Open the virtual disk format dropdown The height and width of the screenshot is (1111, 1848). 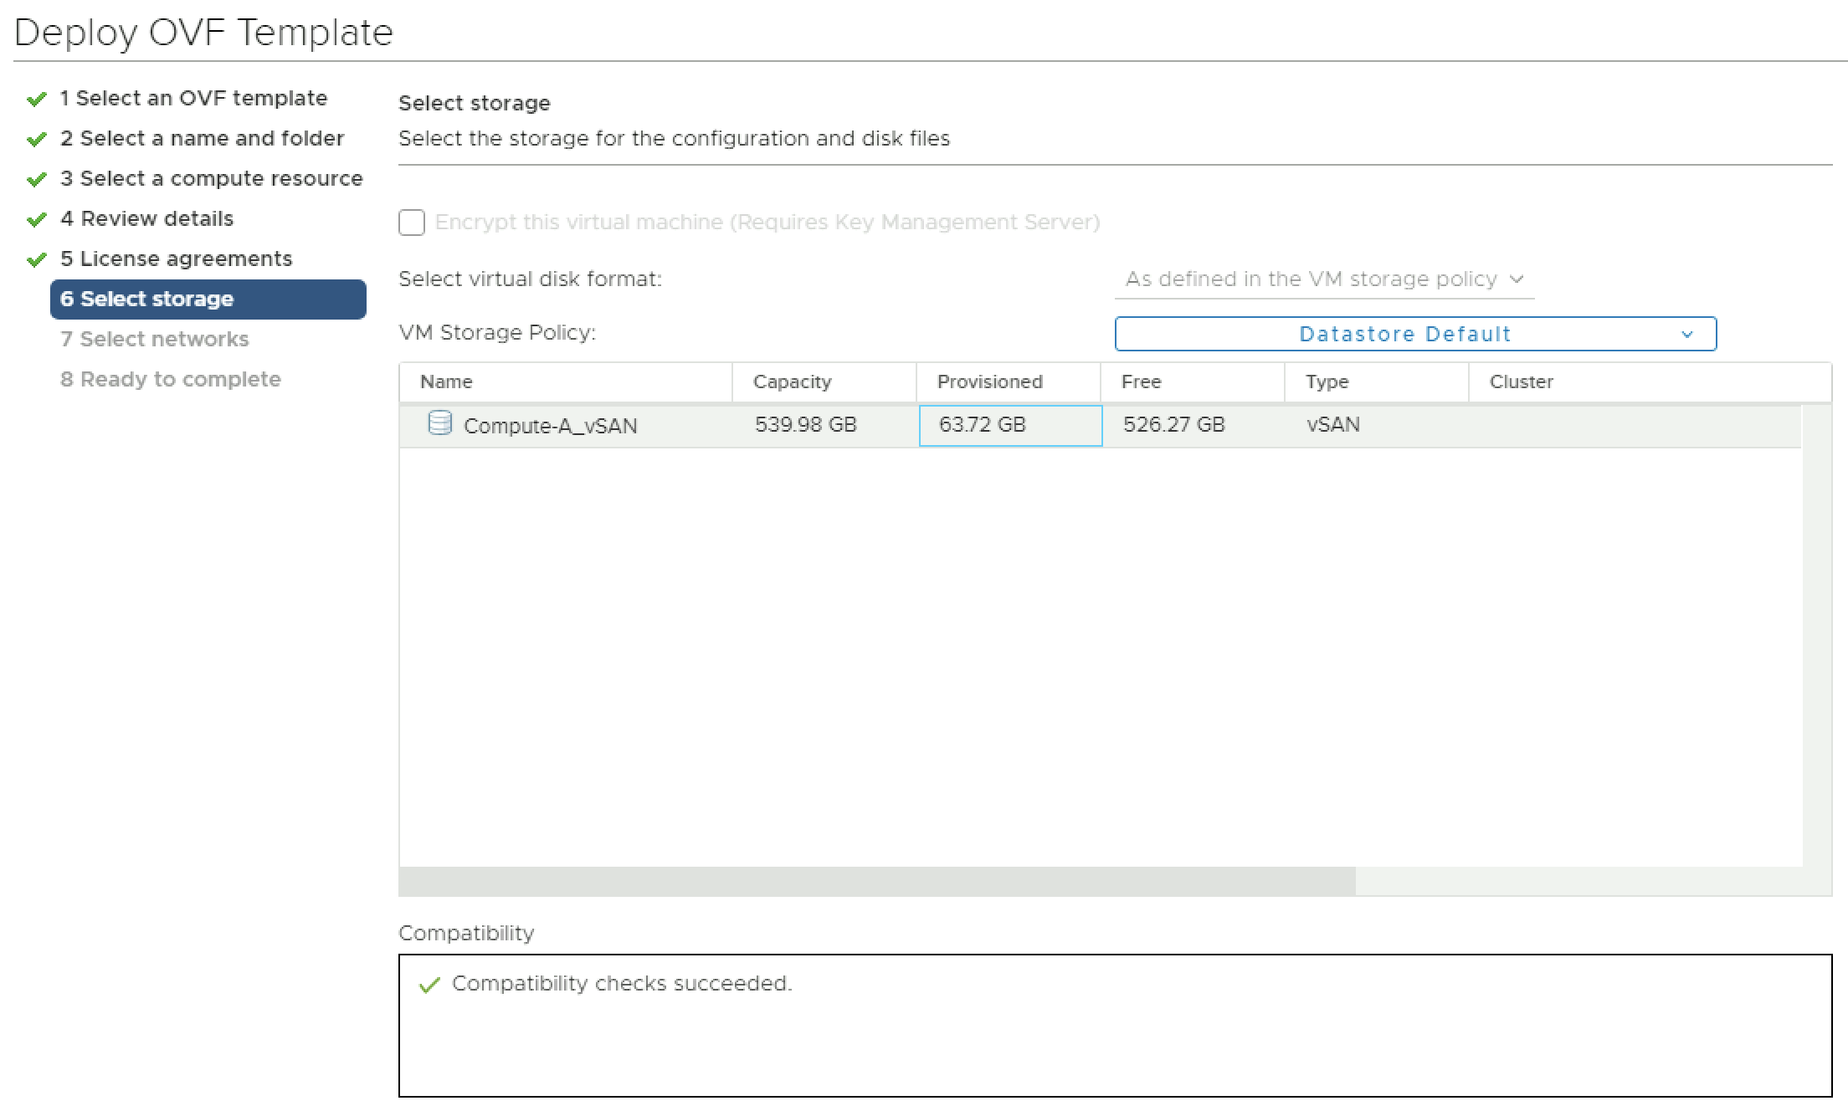click(x=1324, y=279)
